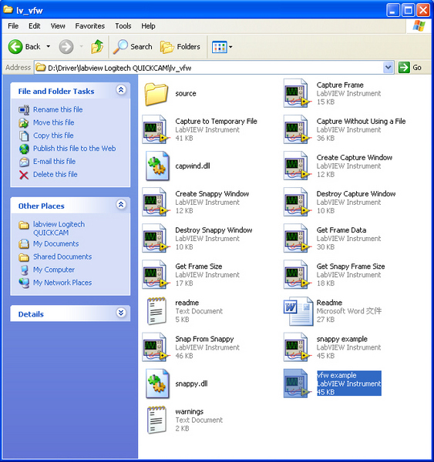Click the 'warnings' file name
Image resolution: width=434 pixels, height=462 pixels.
[x=190, y=411]
